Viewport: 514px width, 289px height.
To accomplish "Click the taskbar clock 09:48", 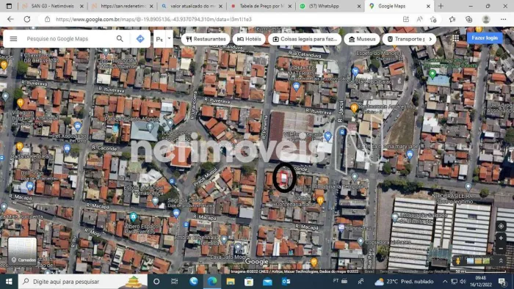I will point(480,282).
